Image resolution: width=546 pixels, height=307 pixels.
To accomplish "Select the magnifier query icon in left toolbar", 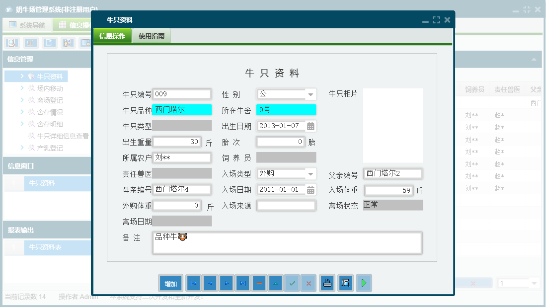I will point(10,43).
